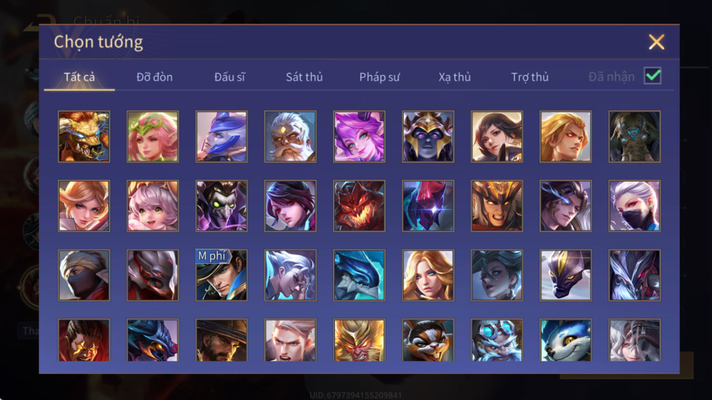
Task: Select the pink-haired elf hero
Action: click(153, 136)
